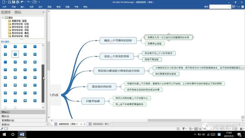Open the 形状(S) library section
The width and height of the screenshot is (245, 138).
pyautogui.click(x=23, y=124)
